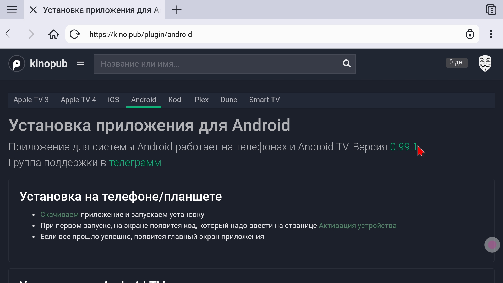Image resolution: width=503 pixels, height=283 pixels.
Task: Go back to previous page
Action: click(10, 34)
